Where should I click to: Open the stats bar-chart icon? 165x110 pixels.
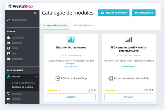9,59
